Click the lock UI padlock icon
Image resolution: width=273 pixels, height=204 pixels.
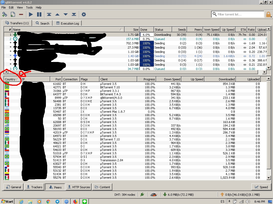click(268, 14)
